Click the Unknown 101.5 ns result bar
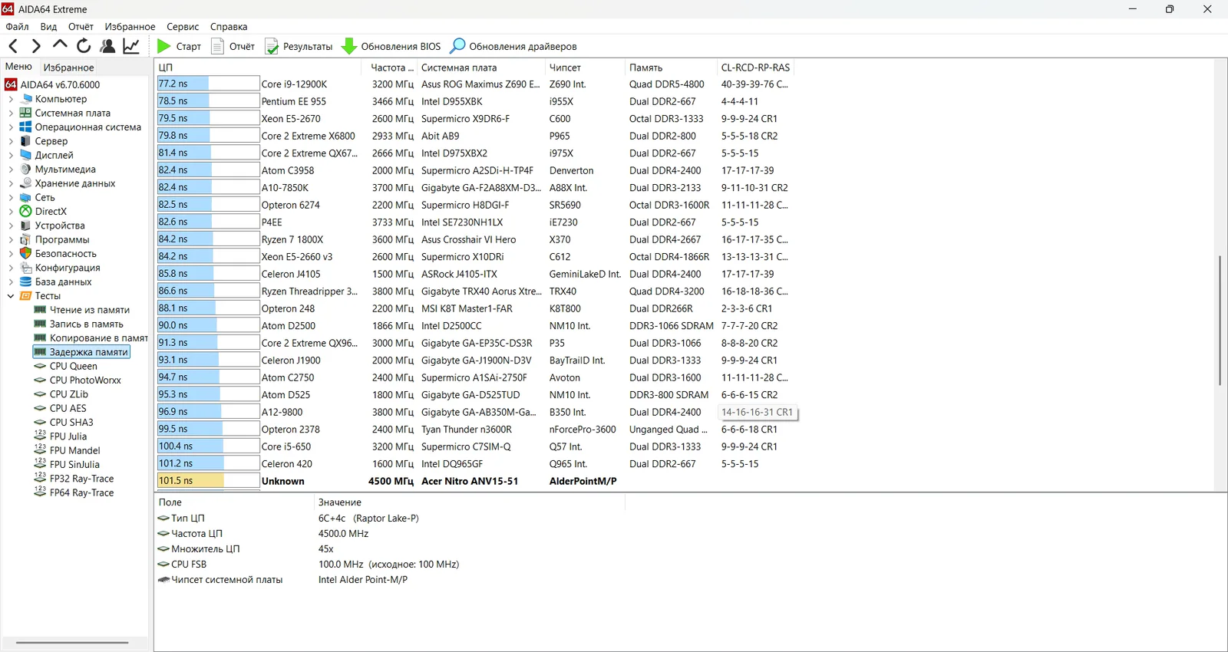This screenshot has height=652, width=1228. 208,481
